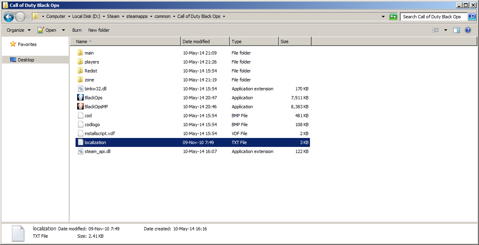Change view with the view icon

point(436,30)
